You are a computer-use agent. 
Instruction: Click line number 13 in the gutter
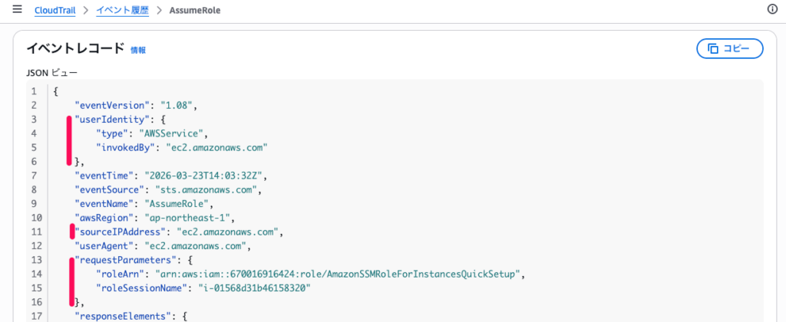(x=34, y=260)
